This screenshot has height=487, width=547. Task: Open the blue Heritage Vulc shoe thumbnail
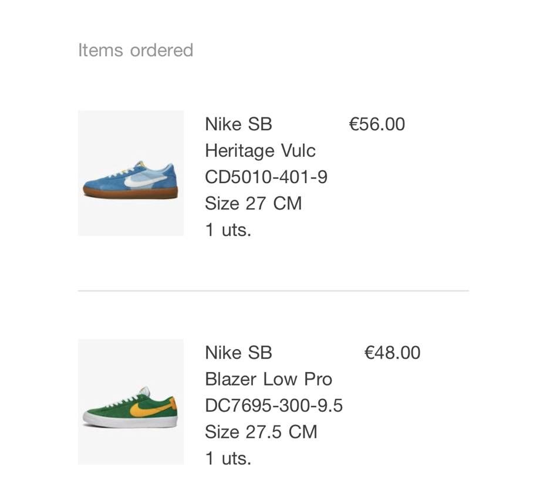click(130, 173)
